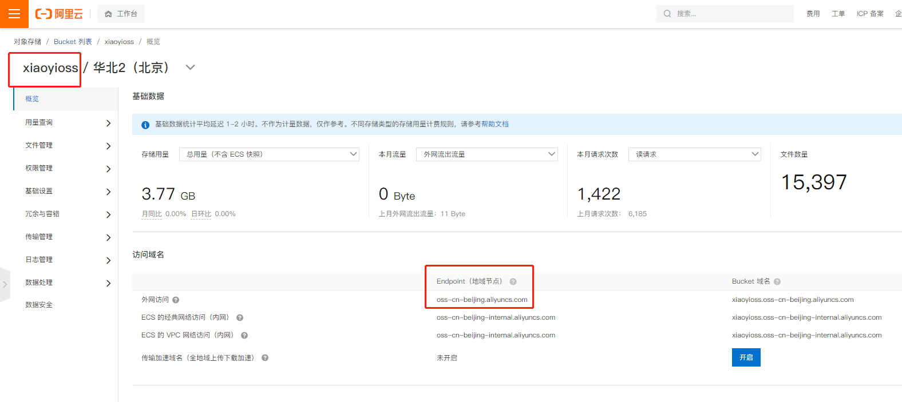Screen dimensions: 902x402
Task: Click the xiaoyioss bucket title
Action: coord(50,68)
